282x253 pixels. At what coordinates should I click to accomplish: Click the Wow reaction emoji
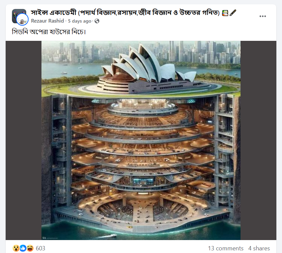pos(16,248)
